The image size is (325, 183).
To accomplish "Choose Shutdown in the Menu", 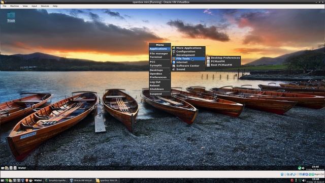I will coord(160,89).
